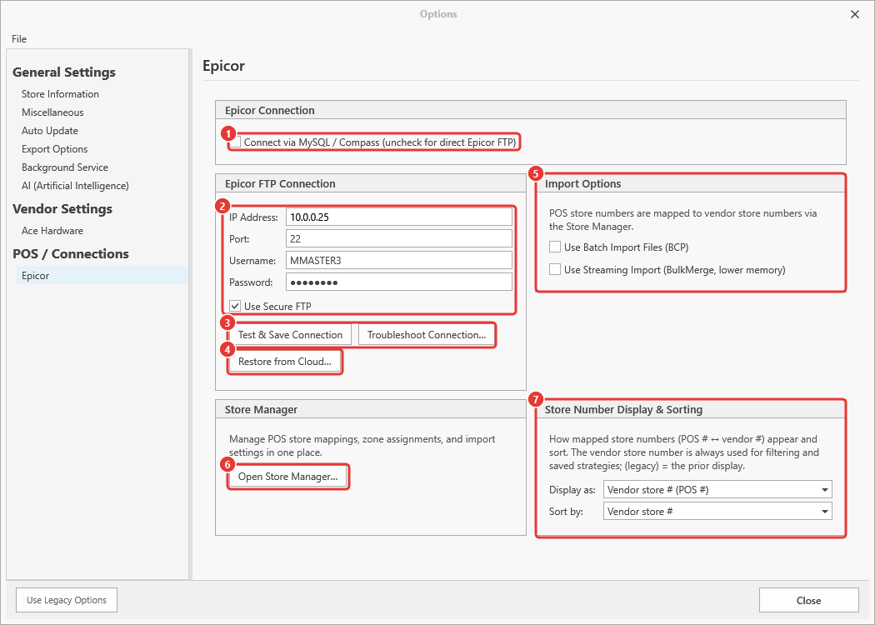Image resolution: width=875 pixels, height=625 pixels.
Task: Click the Close button at bottom
Action: [x=808, y=601]
